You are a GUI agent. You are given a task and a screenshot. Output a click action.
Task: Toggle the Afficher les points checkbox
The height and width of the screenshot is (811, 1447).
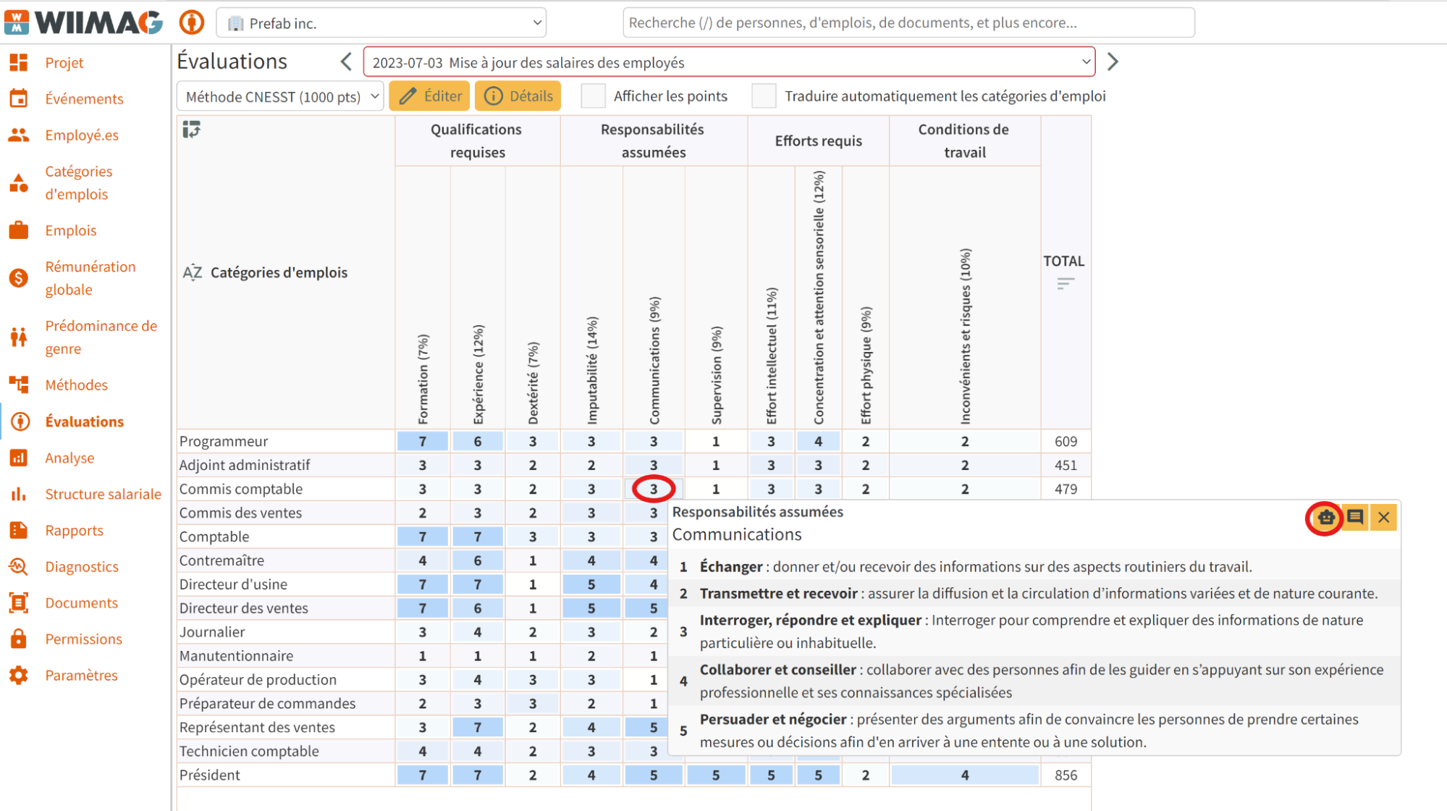coord(593,96)
